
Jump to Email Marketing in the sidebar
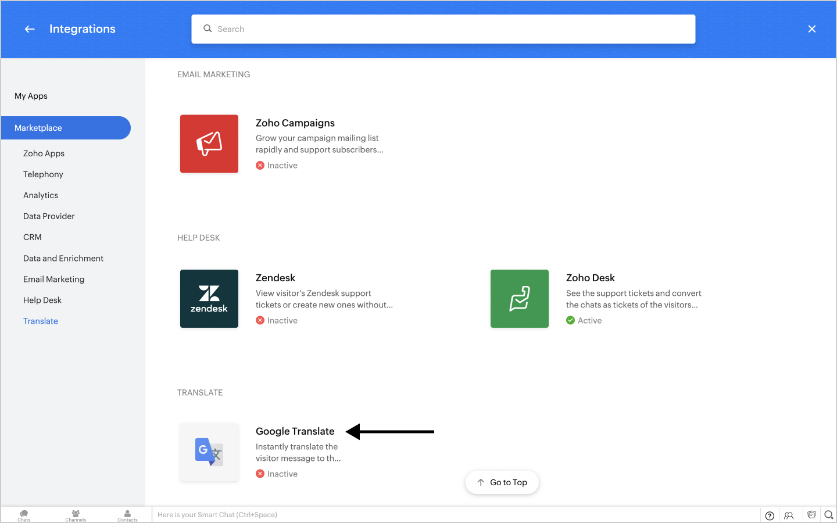pos(54,279)
